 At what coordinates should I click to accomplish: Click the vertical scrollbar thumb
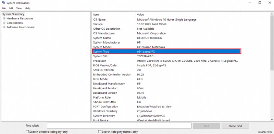(x=272, y=43)
